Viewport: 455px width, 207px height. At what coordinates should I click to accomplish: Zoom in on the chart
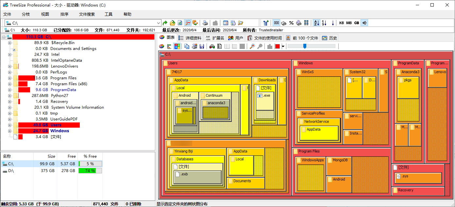coord(252,46)
